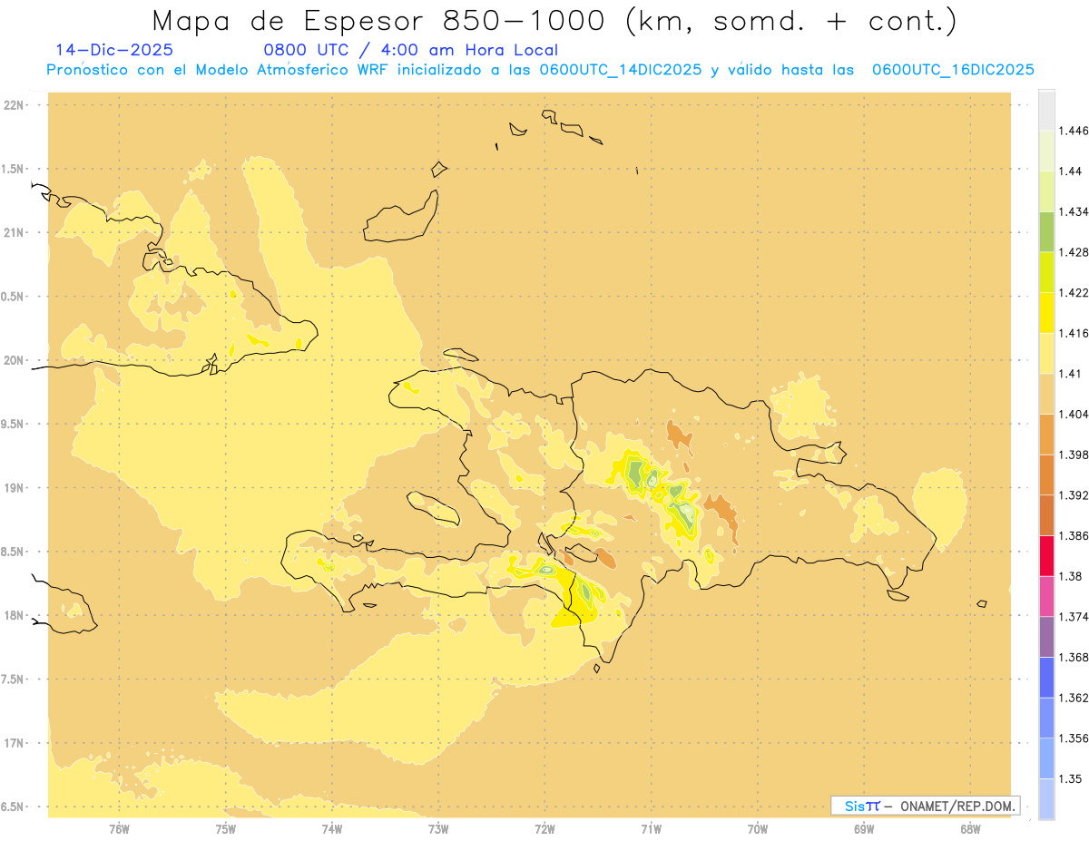The width and height of the screenshot is (1089, 841).
Task: Click the '1.446' colorbar value
Action: click(1073, 131)
